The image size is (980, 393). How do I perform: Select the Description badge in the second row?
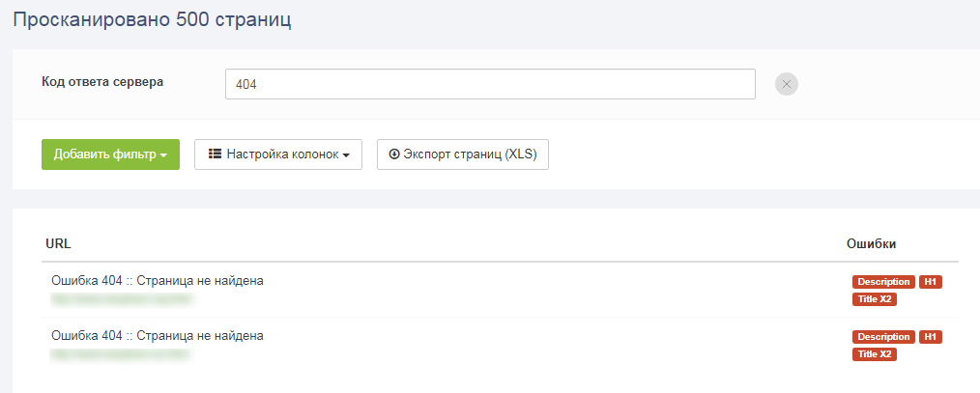[x=883, y=337]
